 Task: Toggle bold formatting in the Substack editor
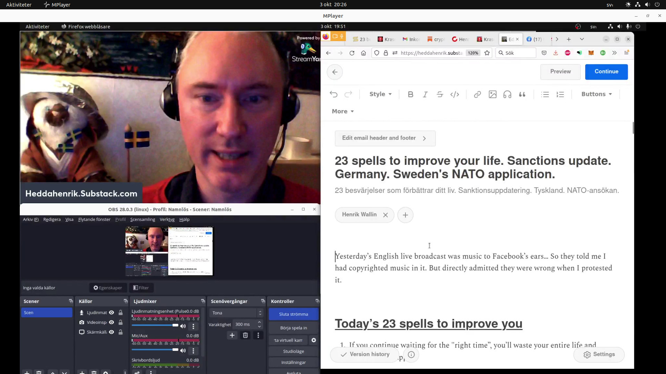click(x=410, y=94)
